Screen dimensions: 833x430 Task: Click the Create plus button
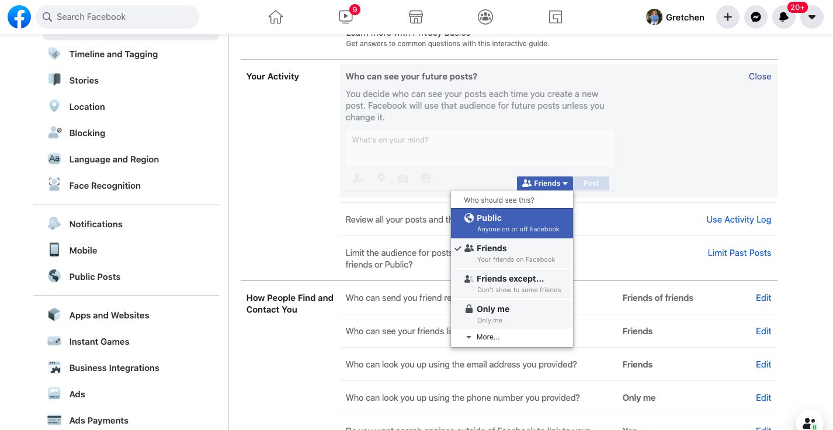728,18
